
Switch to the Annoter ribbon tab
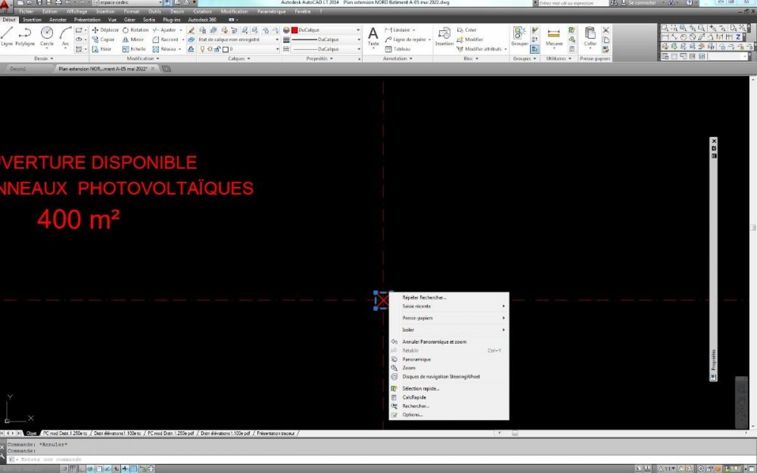58,20
